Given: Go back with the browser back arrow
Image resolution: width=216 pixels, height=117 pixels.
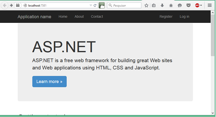Looking at the screenshot, I should [5, 5].
